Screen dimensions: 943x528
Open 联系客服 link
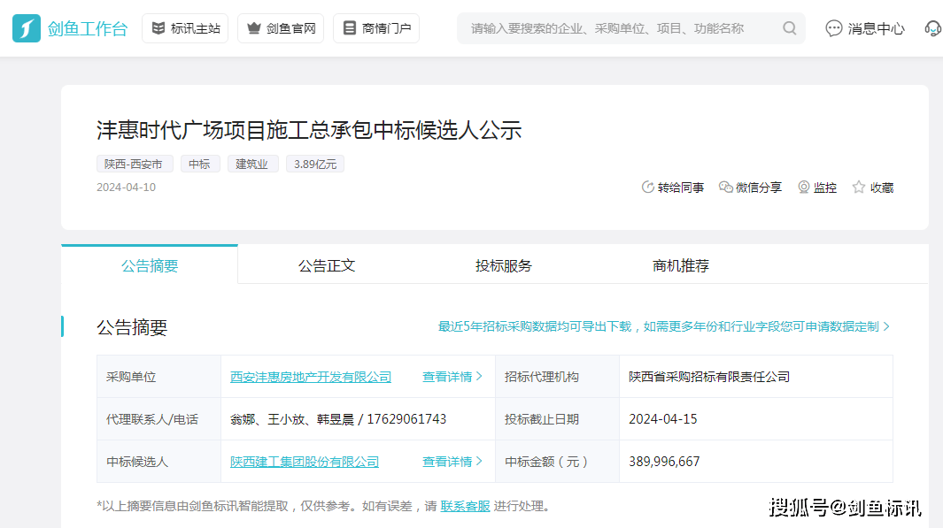pyautogui.click(x=465, y=506)
